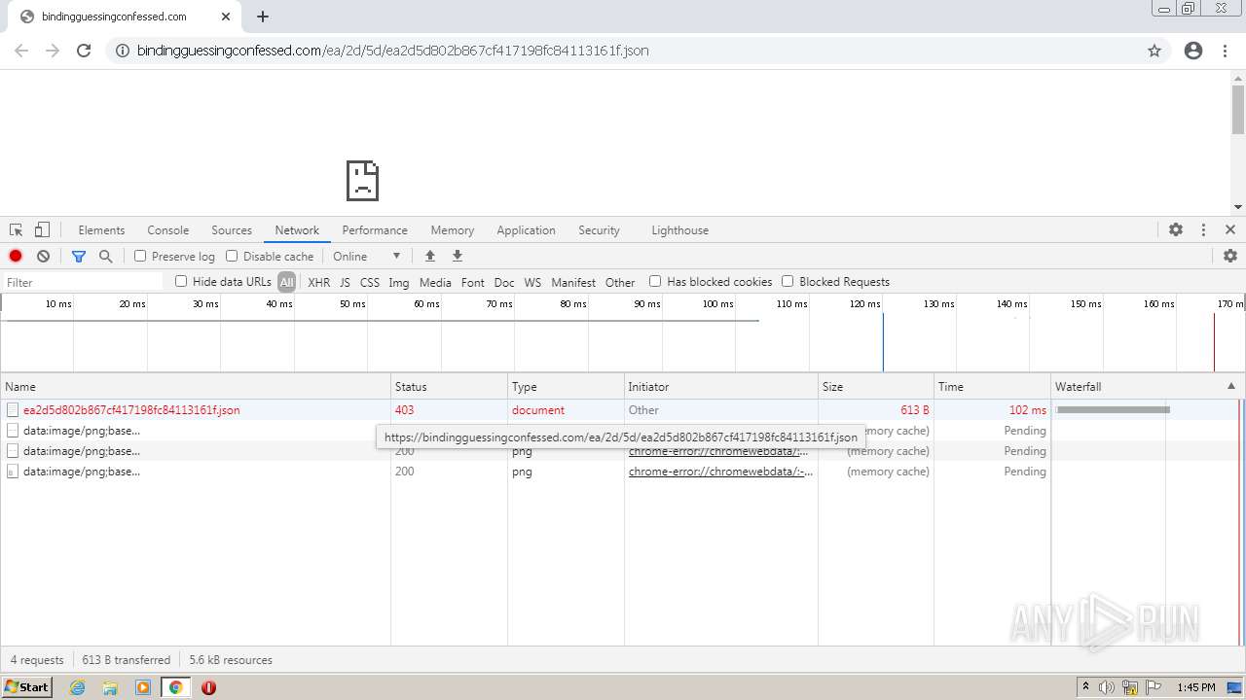Filter requests by CSS

pos(370,283)
